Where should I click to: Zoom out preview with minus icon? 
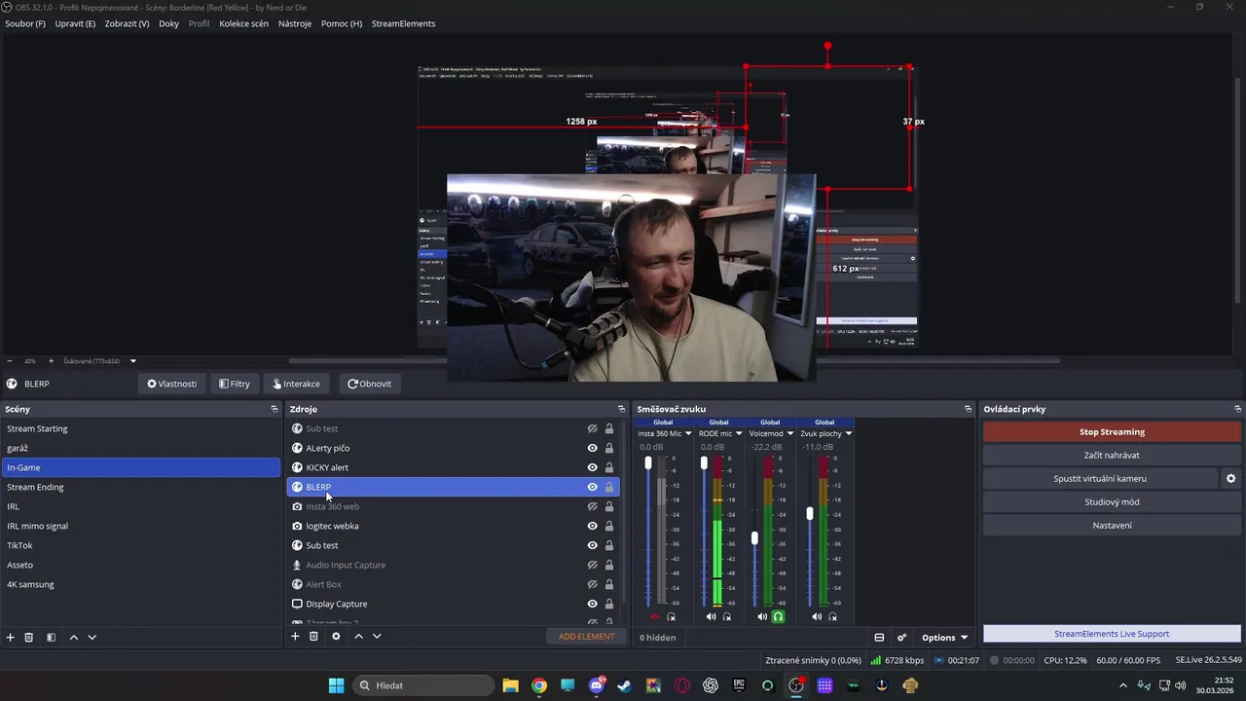(9, 361)
